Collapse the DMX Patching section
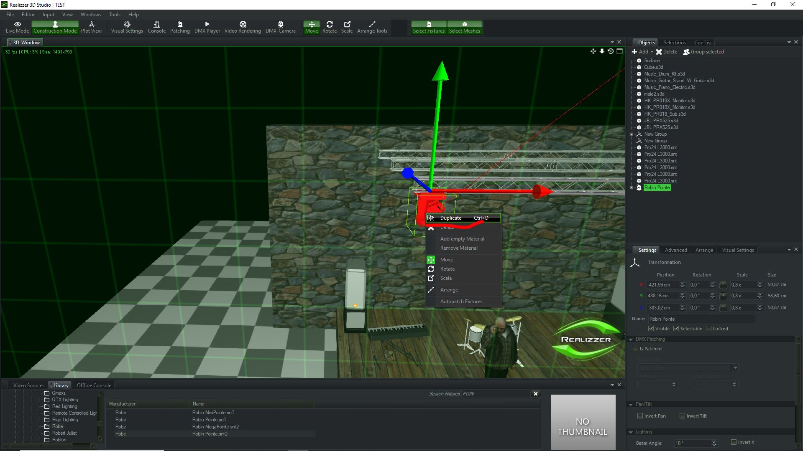The width and height of the screenshot is (803, 451). click(631, 339)
